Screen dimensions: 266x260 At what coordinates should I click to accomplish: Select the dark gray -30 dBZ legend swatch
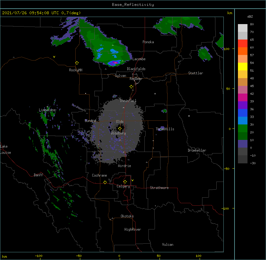243,159
